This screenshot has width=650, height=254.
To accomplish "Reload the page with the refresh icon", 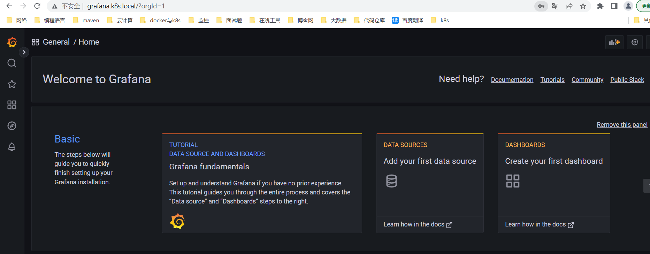I will pyautogui.click(x=37, y=6).
